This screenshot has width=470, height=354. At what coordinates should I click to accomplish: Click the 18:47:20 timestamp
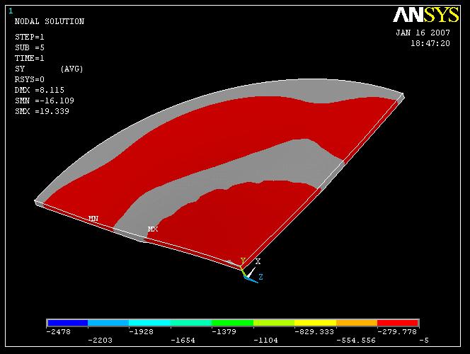430,43
